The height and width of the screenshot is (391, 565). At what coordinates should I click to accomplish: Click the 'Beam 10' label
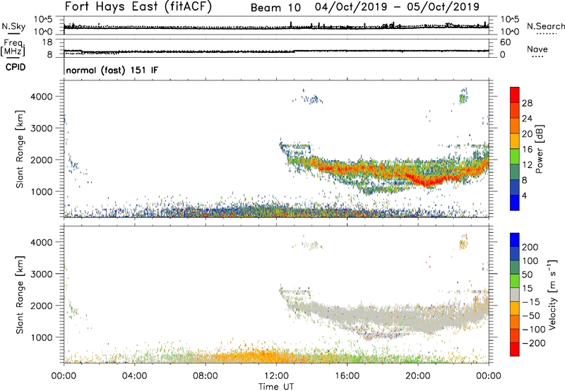pyautogui.click(x=275, y=8)
